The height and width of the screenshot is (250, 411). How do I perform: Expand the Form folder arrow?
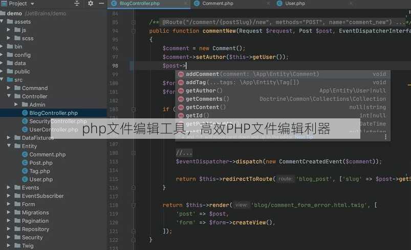tap(9, 204)
